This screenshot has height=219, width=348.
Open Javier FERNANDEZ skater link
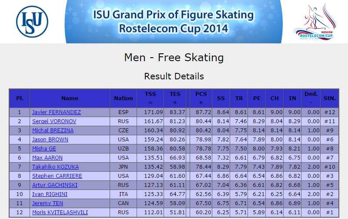(x=57, y=112)
